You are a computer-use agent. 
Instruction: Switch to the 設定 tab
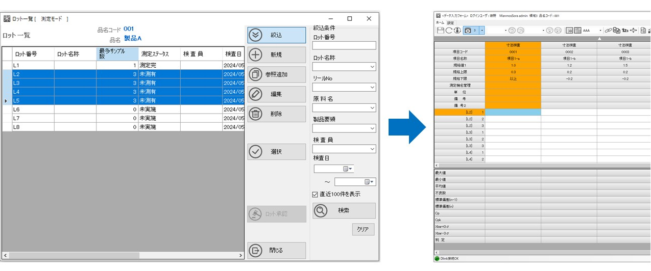point(450,23)
